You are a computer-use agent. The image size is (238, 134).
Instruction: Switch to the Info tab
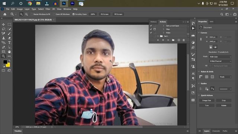(x=212, y=22)
